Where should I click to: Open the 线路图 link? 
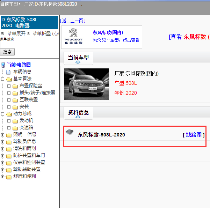[x=194, y=135]
